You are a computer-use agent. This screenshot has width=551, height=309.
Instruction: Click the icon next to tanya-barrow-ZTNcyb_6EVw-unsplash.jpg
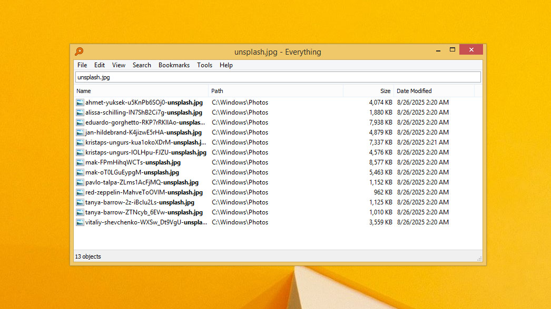pyautogui.click(x=80, y=212)
